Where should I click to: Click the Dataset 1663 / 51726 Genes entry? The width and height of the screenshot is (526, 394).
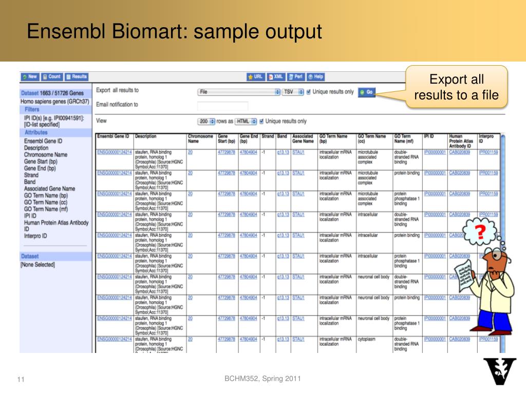[x=52, y=93]
